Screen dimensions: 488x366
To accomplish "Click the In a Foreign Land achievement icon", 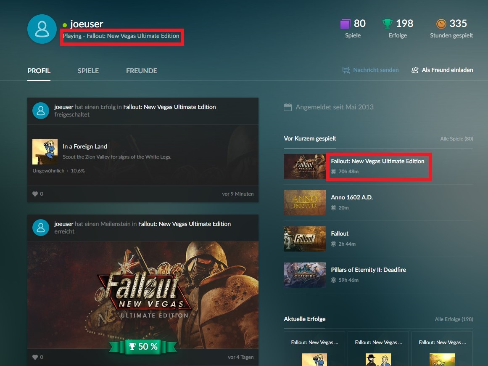I will point(45,152).
